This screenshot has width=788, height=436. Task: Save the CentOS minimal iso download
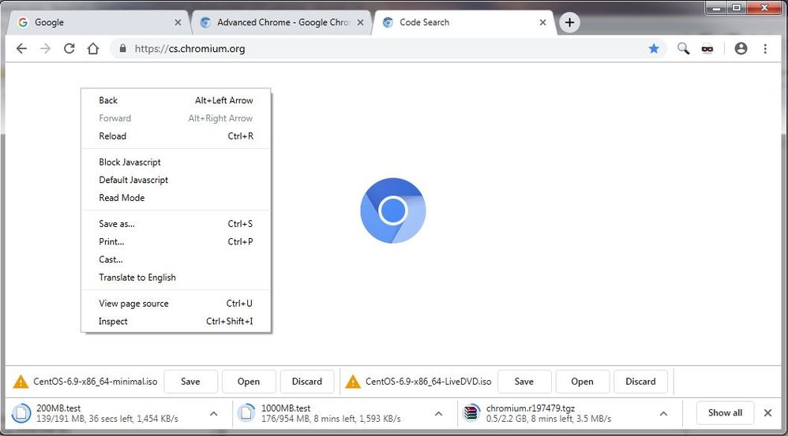(x=190, y=382)
